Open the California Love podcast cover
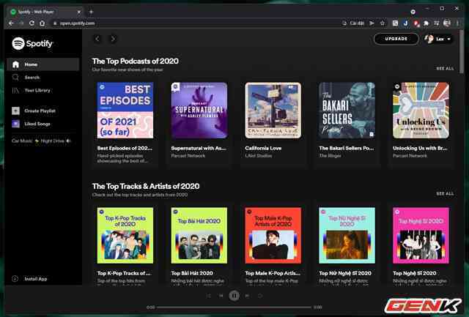Image resolution: width=469 pixels, height=317 pixels. 273,111
